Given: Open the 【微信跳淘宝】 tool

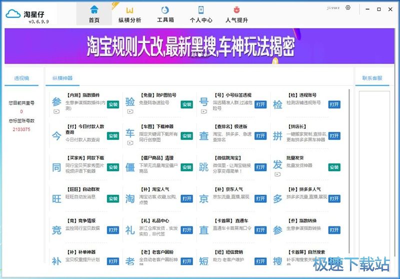Looking at the screenshot, I should (x=260, y=167).
